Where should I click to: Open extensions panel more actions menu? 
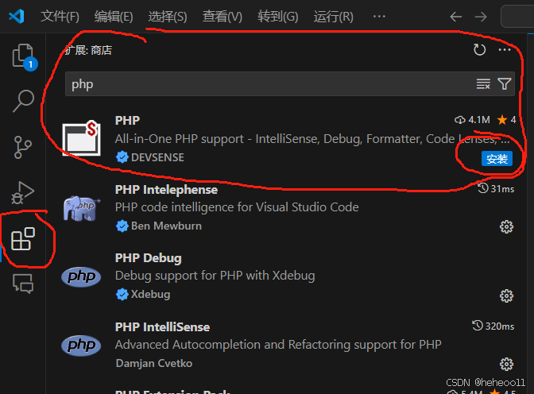point(505,50)
